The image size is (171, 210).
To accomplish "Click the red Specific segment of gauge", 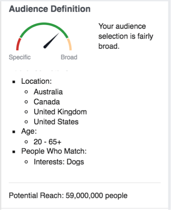I will [x=18, y=44].
